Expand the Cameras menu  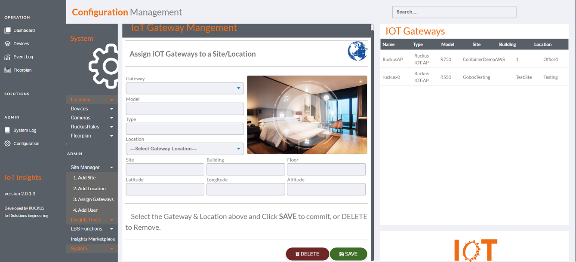pos(92,118)
